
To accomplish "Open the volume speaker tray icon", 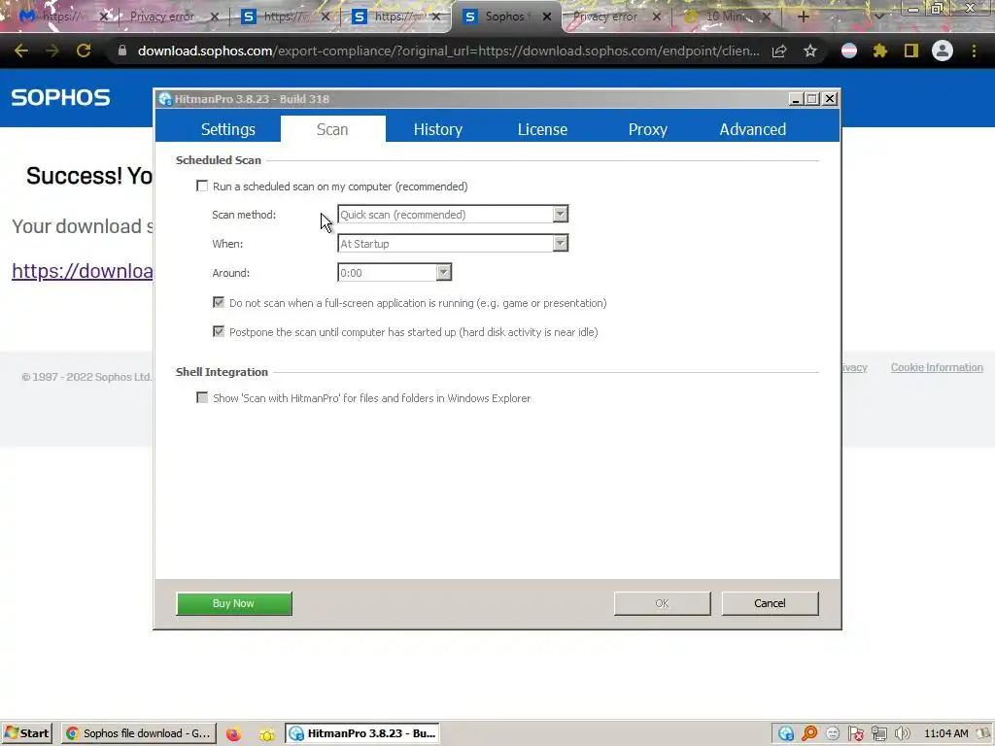I will tap(902, 734).
